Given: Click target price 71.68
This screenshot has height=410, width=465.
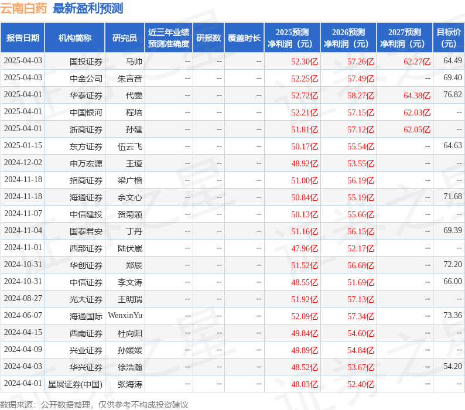Looking at the screenshot, I should 453,196.
